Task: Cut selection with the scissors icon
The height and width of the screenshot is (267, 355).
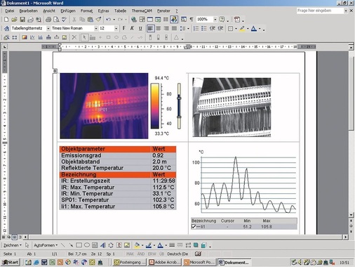Action: point(74,20)
